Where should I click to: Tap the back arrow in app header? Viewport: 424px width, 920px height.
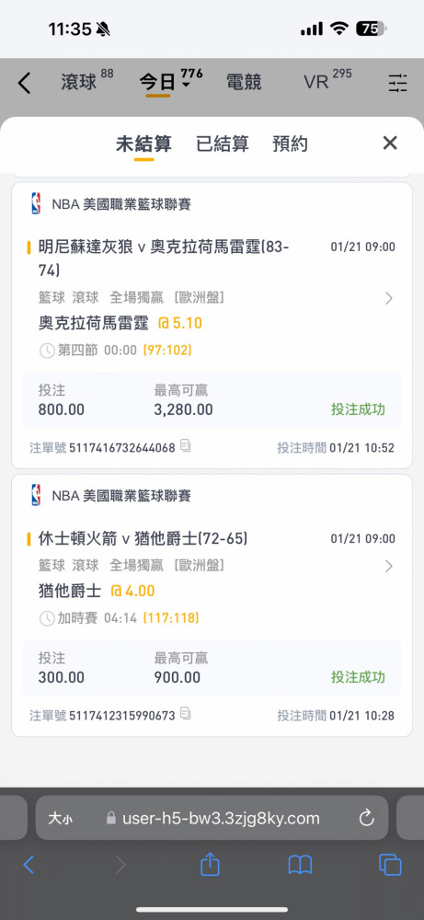point(24,84)
